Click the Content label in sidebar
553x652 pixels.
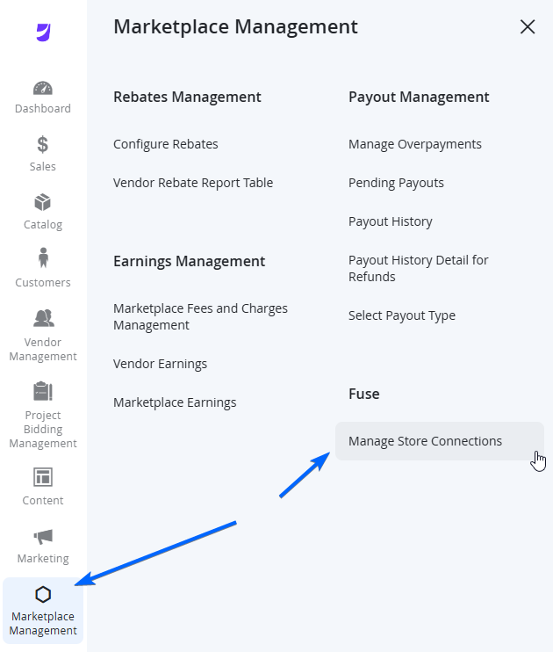tap(43, 501)
